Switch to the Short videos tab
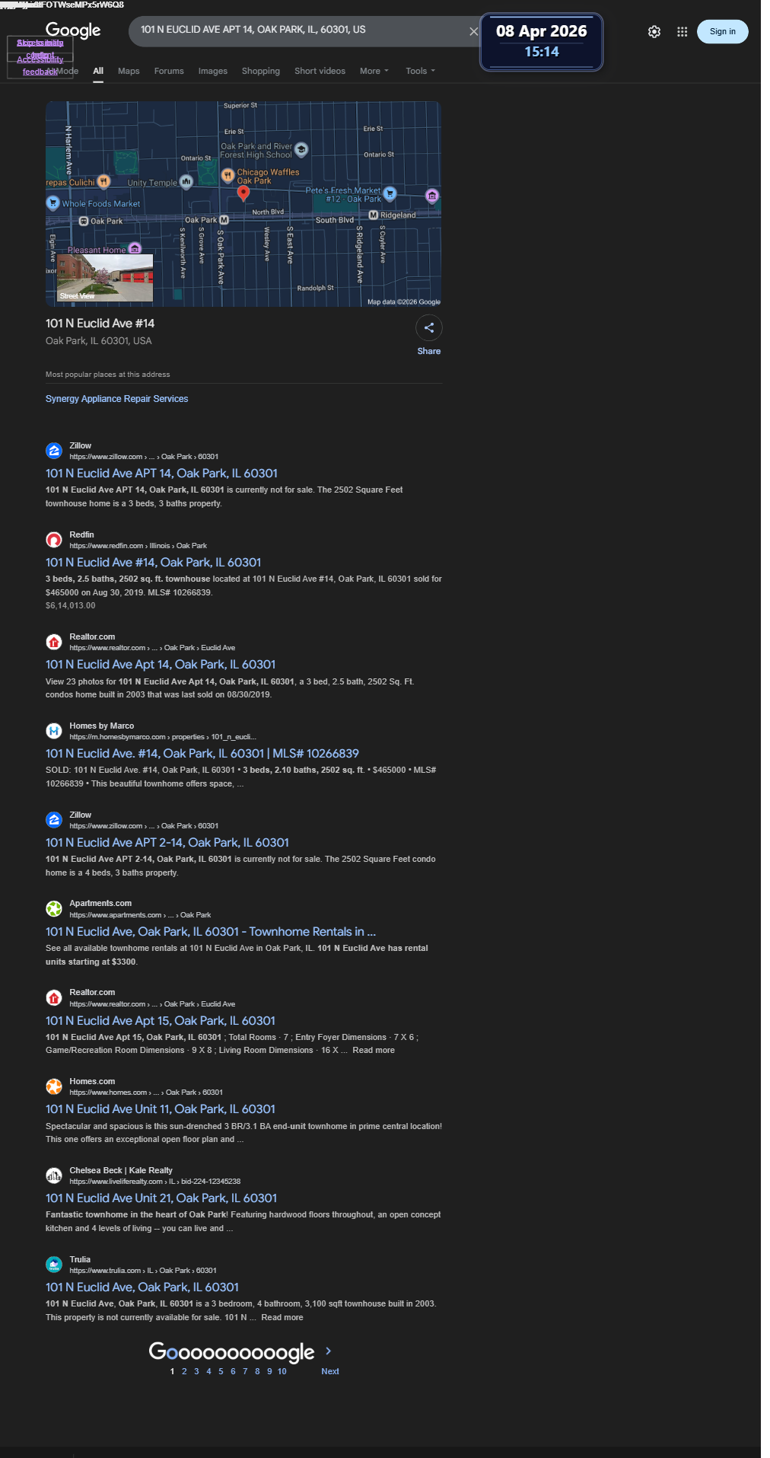770x1458 pixels. pos(320,71)
